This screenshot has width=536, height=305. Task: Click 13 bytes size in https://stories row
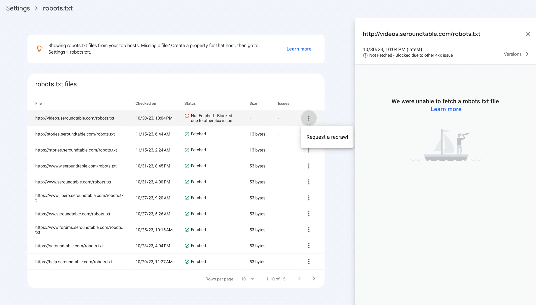click(257, 150)
